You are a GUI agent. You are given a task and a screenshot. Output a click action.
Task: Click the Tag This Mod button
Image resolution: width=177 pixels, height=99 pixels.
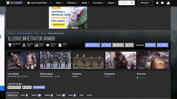click(39, 87)
